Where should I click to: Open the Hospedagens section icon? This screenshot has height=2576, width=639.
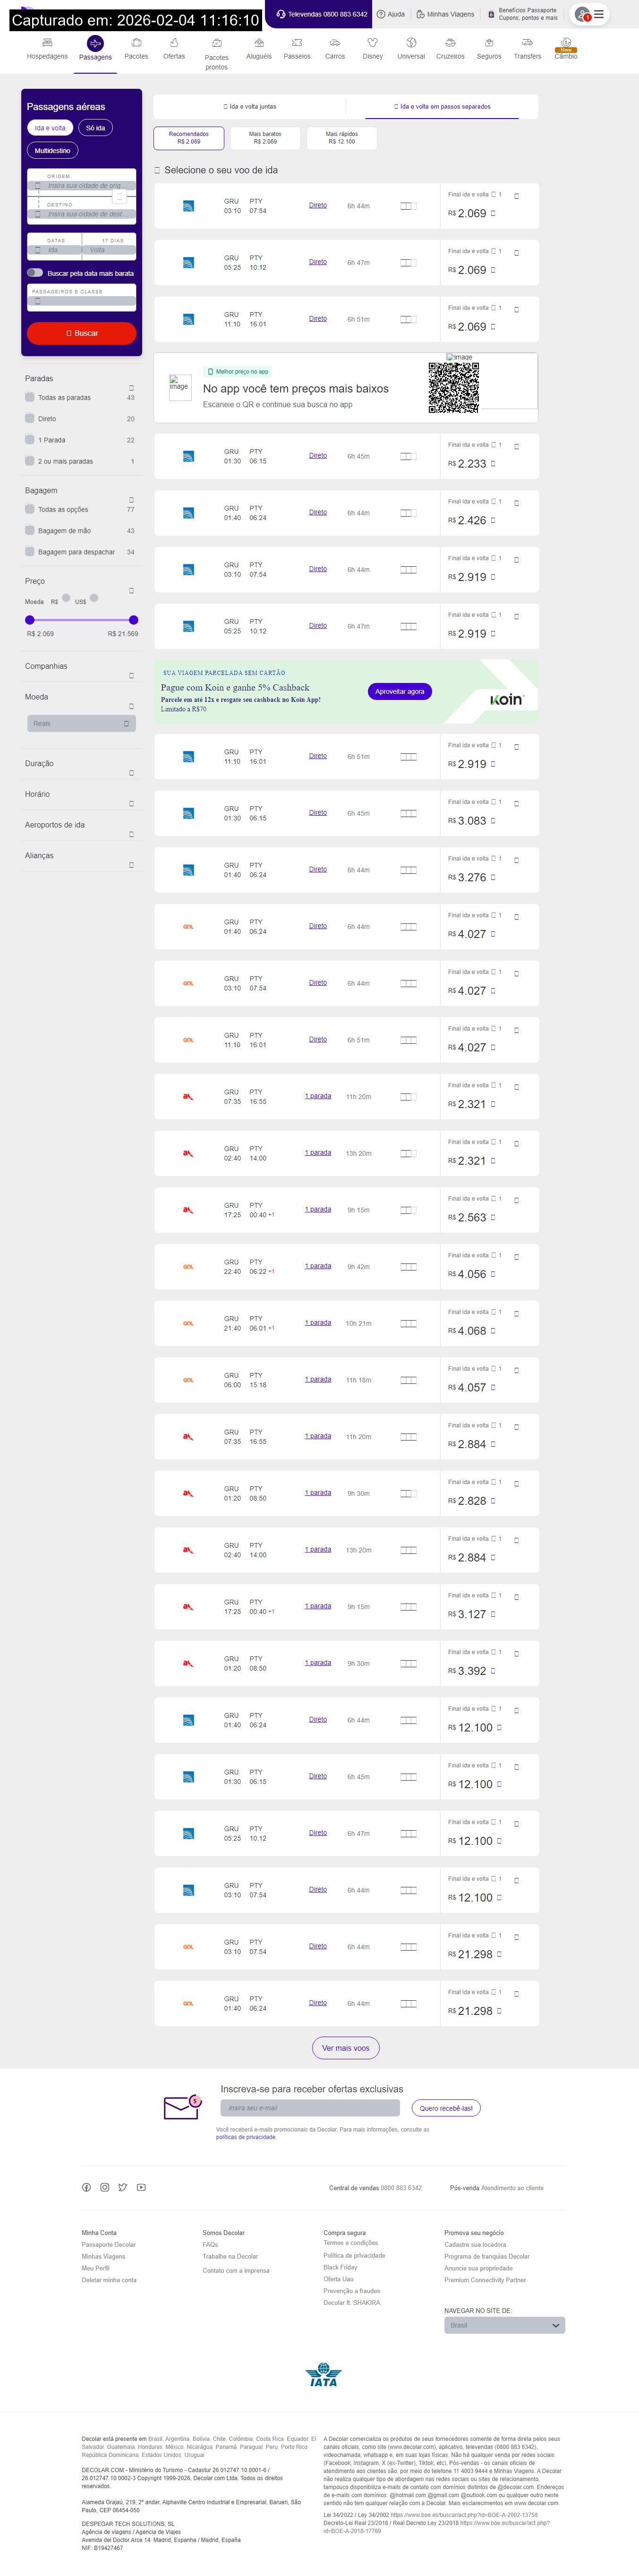[47, 43]
